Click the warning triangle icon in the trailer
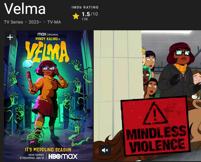 click(155, 114)
